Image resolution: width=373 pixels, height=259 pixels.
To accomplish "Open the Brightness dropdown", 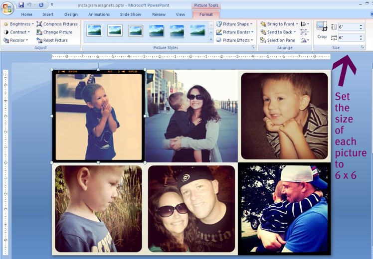I will coord(19,24).
